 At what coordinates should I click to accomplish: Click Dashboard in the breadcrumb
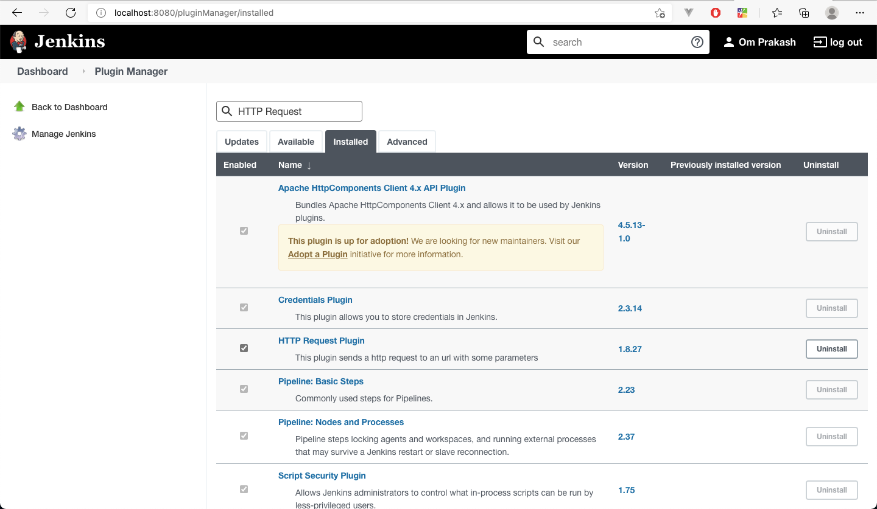pos(43,71)
